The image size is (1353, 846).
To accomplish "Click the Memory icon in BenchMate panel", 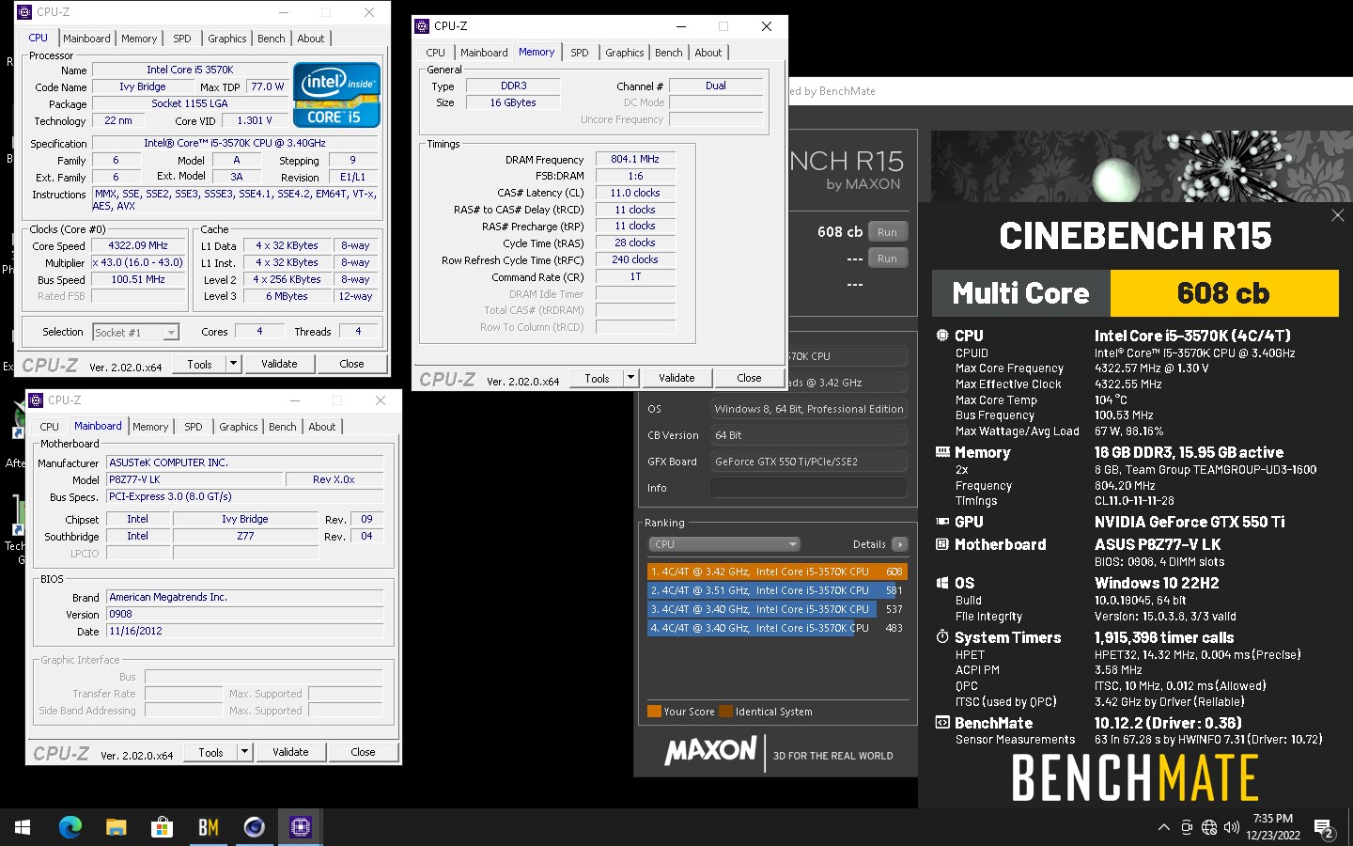I will [x=942, y=452].
